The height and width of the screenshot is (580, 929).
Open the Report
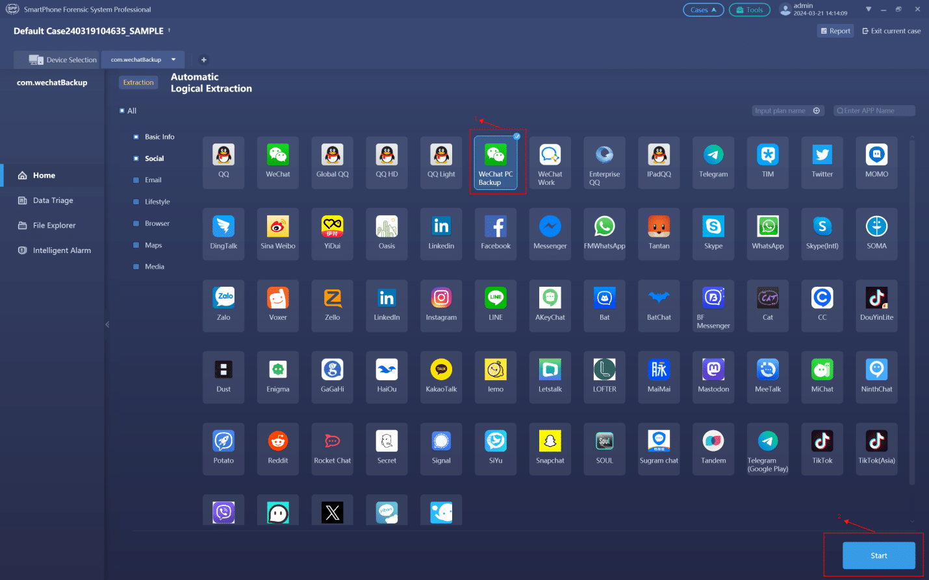[x=835, y=31]
